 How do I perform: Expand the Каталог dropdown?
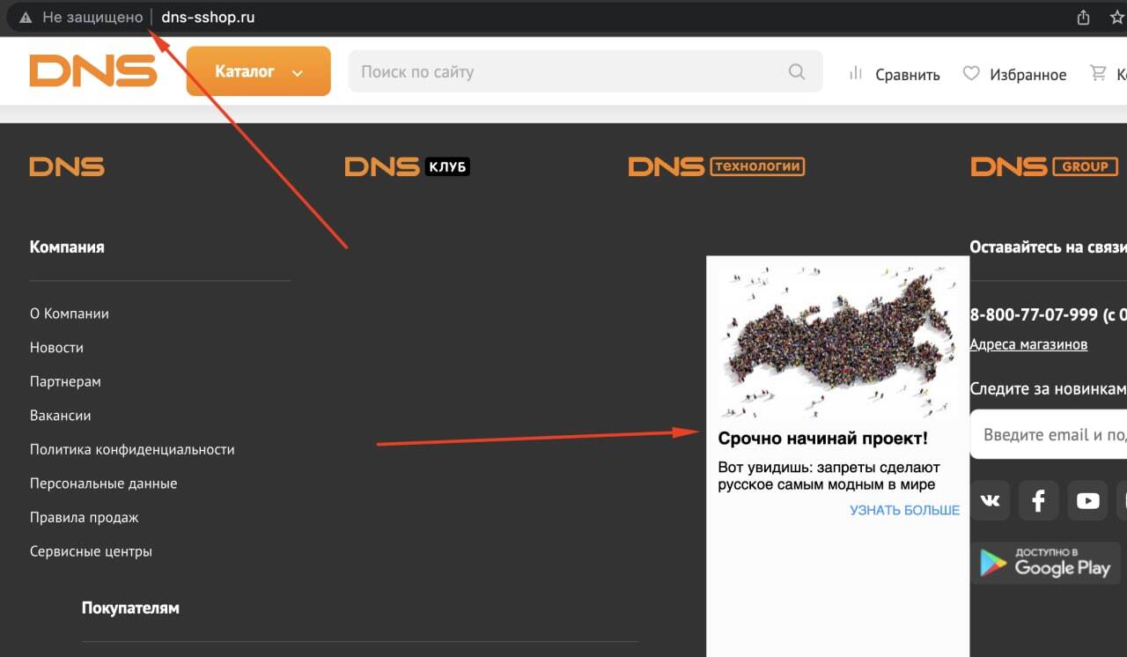(258, 71)
